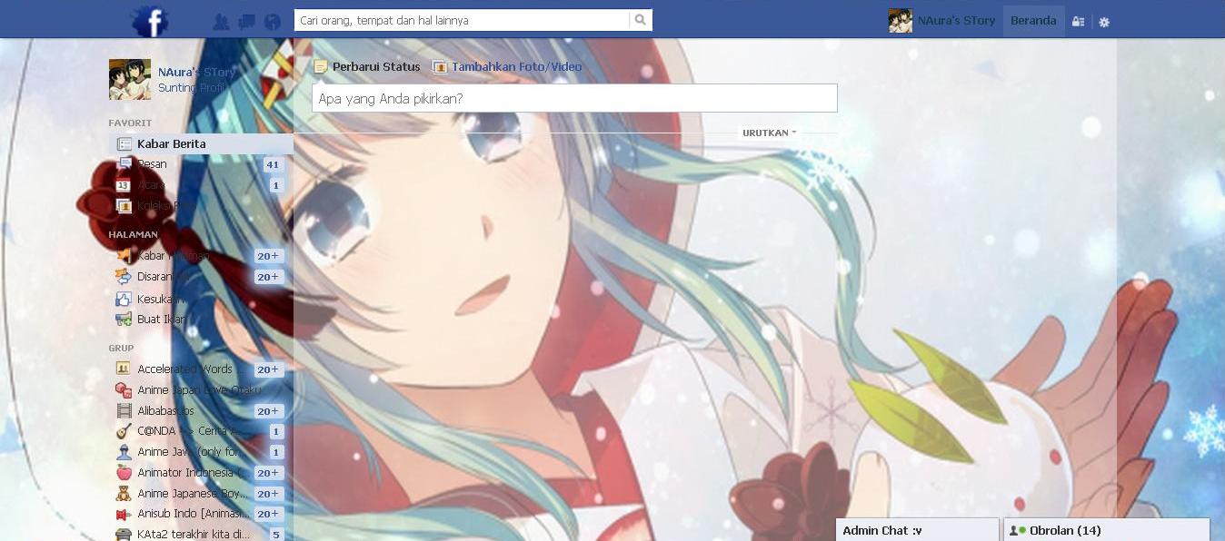Click the Pesan 41 unread counter
1225x541 pixels.
click(273, 164)
